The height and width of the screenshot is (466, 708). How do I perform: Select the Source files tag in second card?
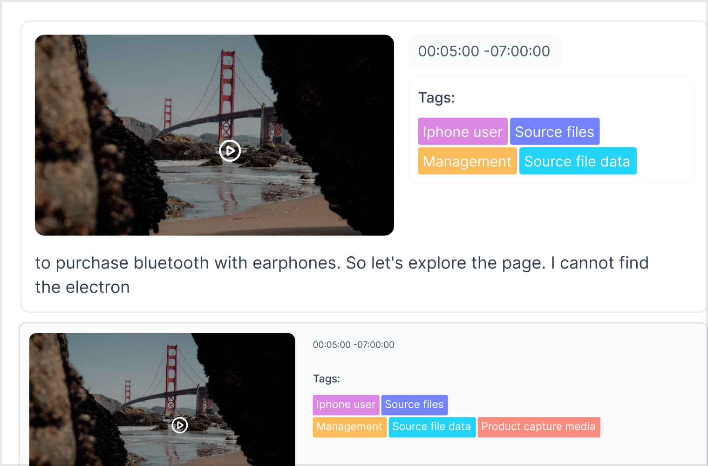click(x=415, y=404)
